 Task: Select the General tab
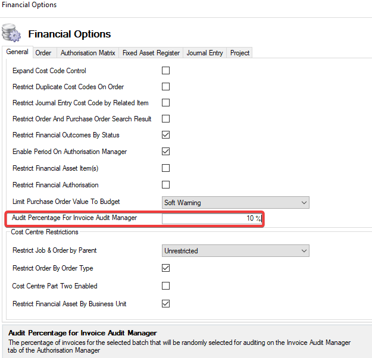[x=17, y=52]
